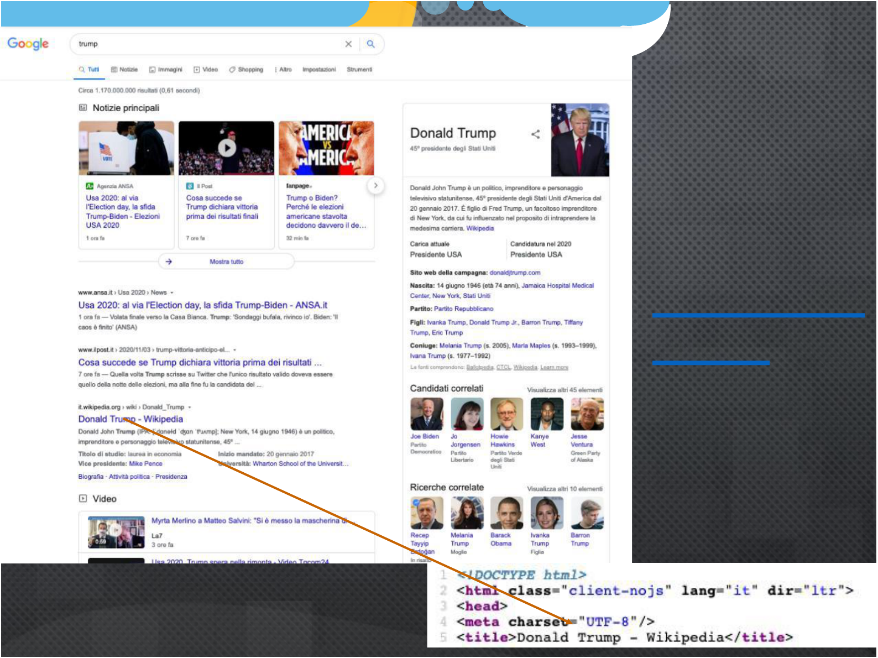Open the Attività politica sitelink

click(x=129, y=477)
